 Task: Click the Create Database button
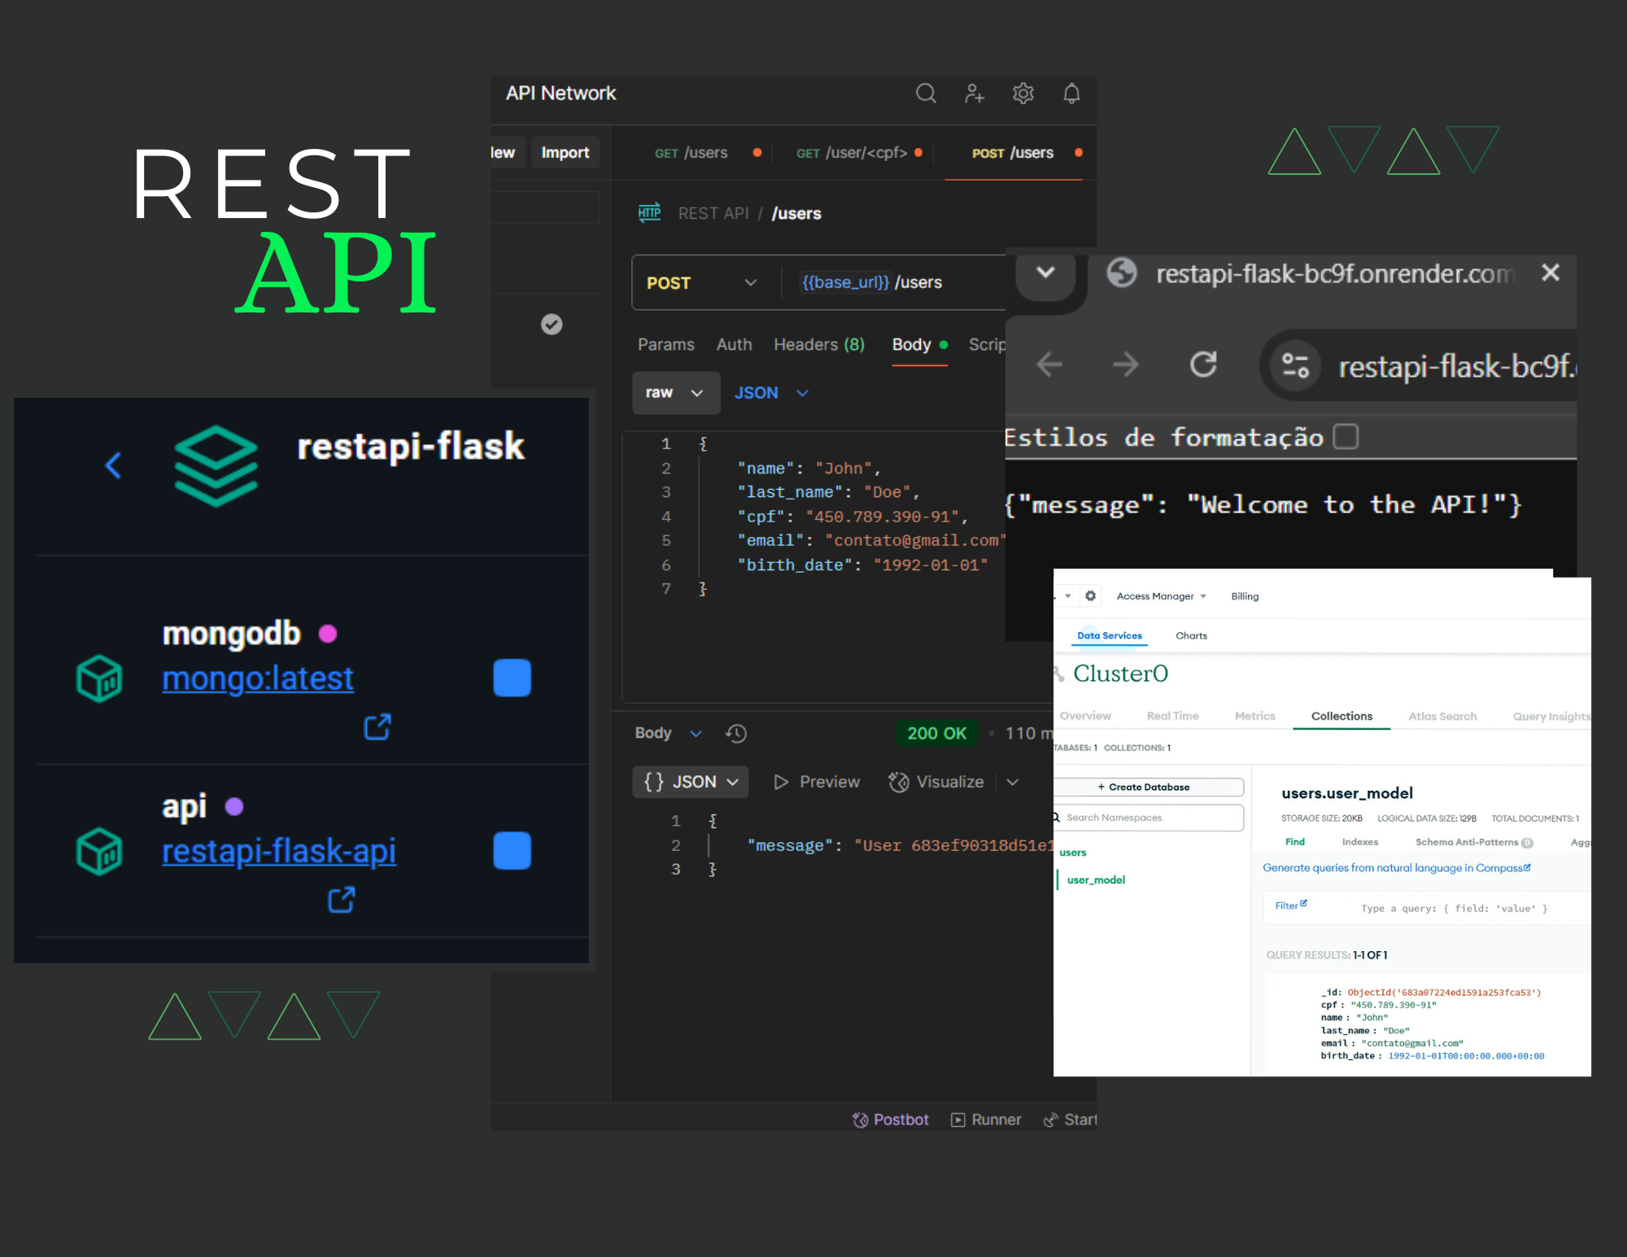point(1148,788)
